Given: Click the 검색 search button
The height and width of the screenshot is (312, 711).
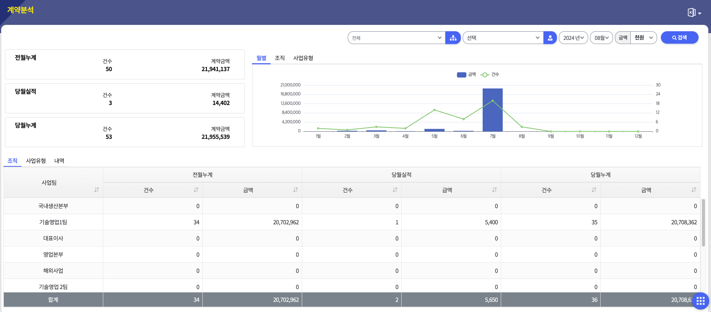Looking at the screenshot, I should click(679, 38).
